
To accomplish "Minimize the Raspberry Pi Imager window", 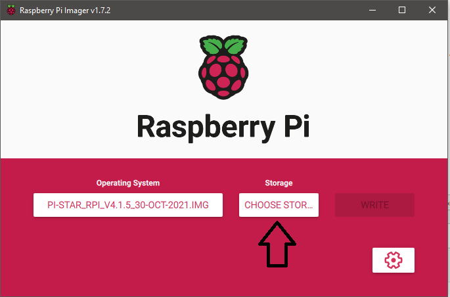I will point(372,10).
